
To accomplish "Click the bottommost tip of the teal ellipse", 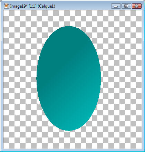I will [69, 130].
